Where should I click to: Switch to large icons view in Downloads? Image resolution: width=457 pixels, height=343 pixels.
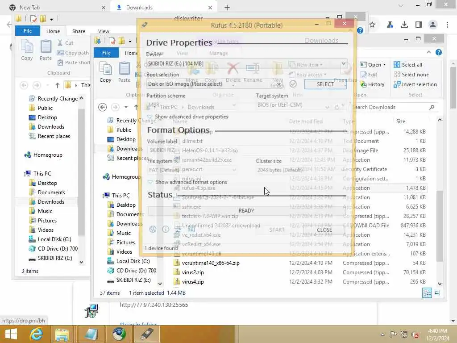point(437,293)
